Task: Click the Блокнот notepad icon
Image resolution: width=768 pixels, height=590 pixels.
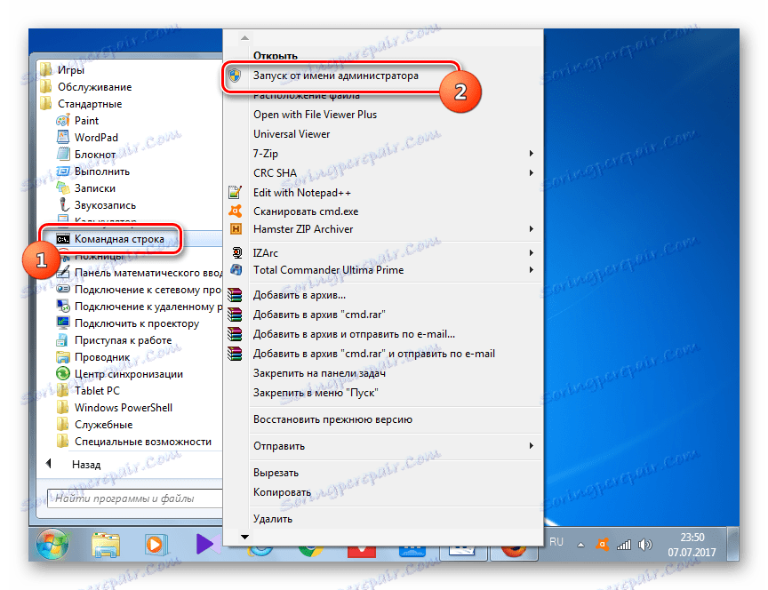Action: (x=63, y=155)
